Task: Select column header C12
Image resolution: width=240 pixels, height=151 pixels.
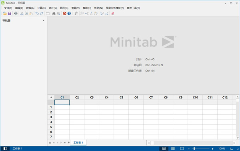Action: pos(225,97)
